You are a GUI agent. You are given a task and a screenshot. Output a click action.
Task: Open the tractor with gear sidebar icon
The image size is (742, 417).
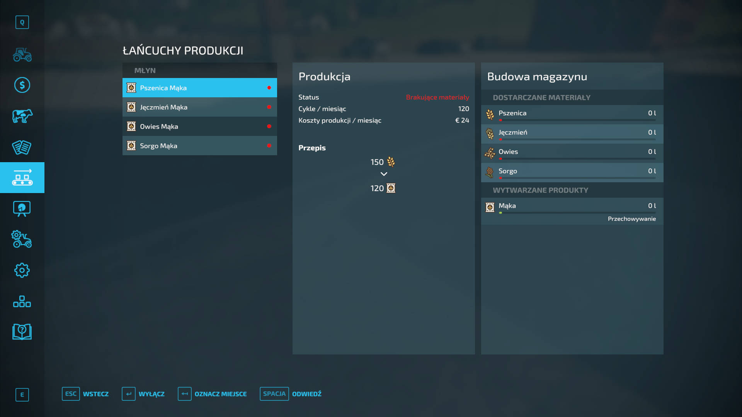click(22, 239)
